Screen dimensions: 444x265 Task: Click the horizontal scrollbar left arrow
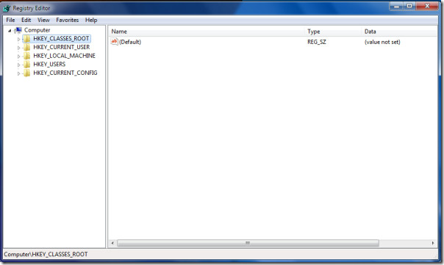pyautogui.click(x=112, y=243)
